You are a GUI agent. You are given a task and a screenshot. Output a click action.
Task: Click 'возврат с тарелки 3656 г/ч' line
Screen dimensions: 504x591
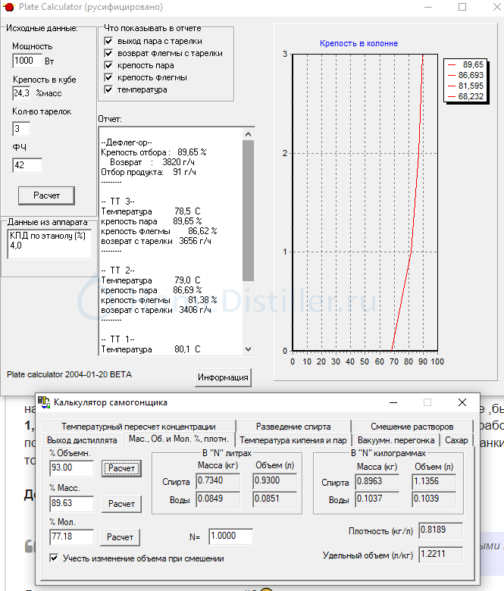coord(156,241)
